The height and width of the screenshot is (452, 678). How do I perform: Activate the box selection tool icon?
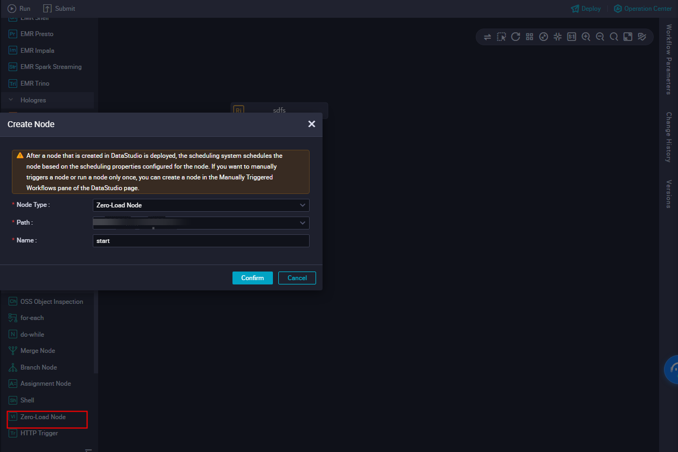tap(502, 37)
